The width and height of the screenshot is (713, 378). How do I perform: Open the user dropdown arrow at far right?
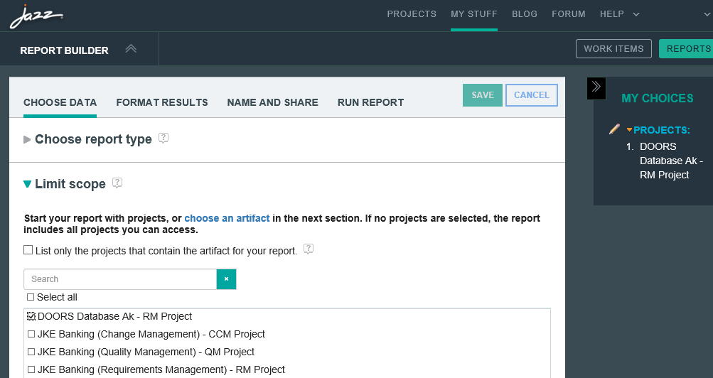click(x=707, y=14)
